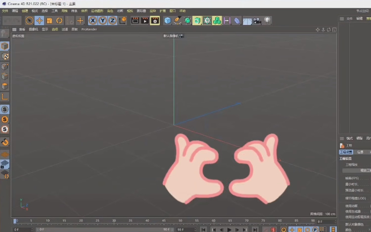371x232 pixels.
Task: Turn off Viewport Solo grey S
Action: pos(5,109)
